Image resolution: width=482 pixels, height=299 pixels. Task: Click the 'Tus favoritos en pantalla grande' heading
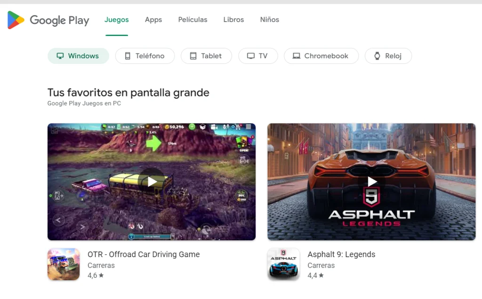(x=128, y=93)
